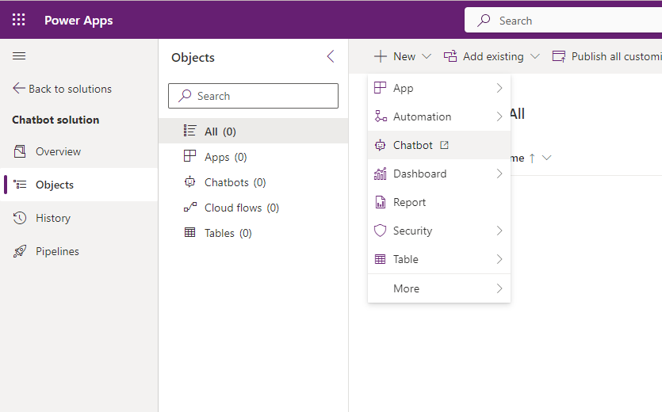662x412 pixels.
Task: Click the Back to solutions arrow icon
Action: tap(18, 88)
